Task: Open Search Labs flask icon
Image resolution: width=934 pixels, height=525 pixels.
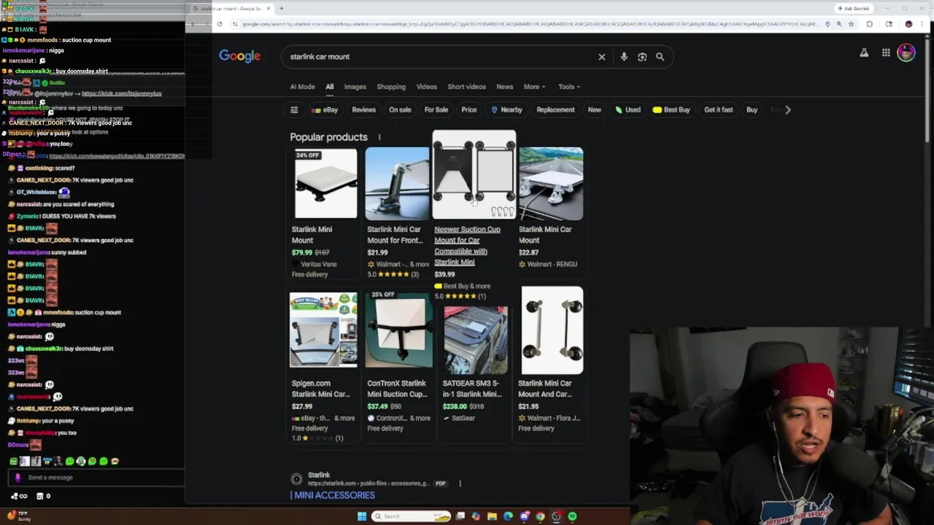Action: [x=864, y=52]
